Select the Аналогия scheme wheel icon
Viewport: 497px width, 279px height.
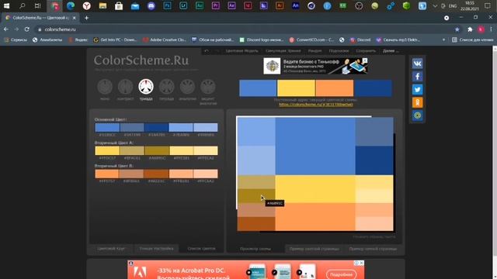click(187, 87)
